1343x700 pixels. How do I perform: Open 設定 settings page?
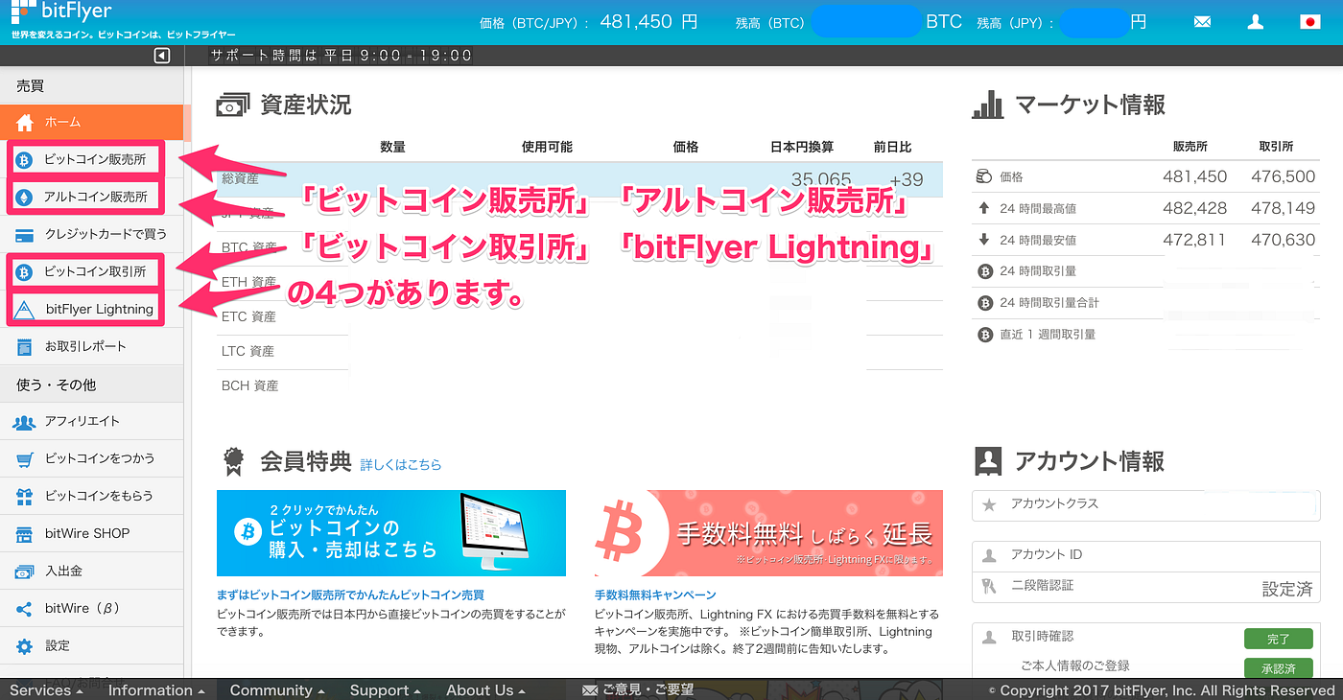coord(91,645)
